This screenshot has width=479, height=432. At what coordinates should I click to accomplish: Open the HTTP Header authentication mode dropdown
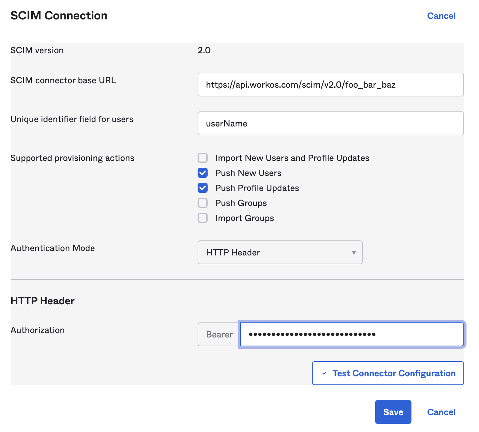(x=280, y=253)
